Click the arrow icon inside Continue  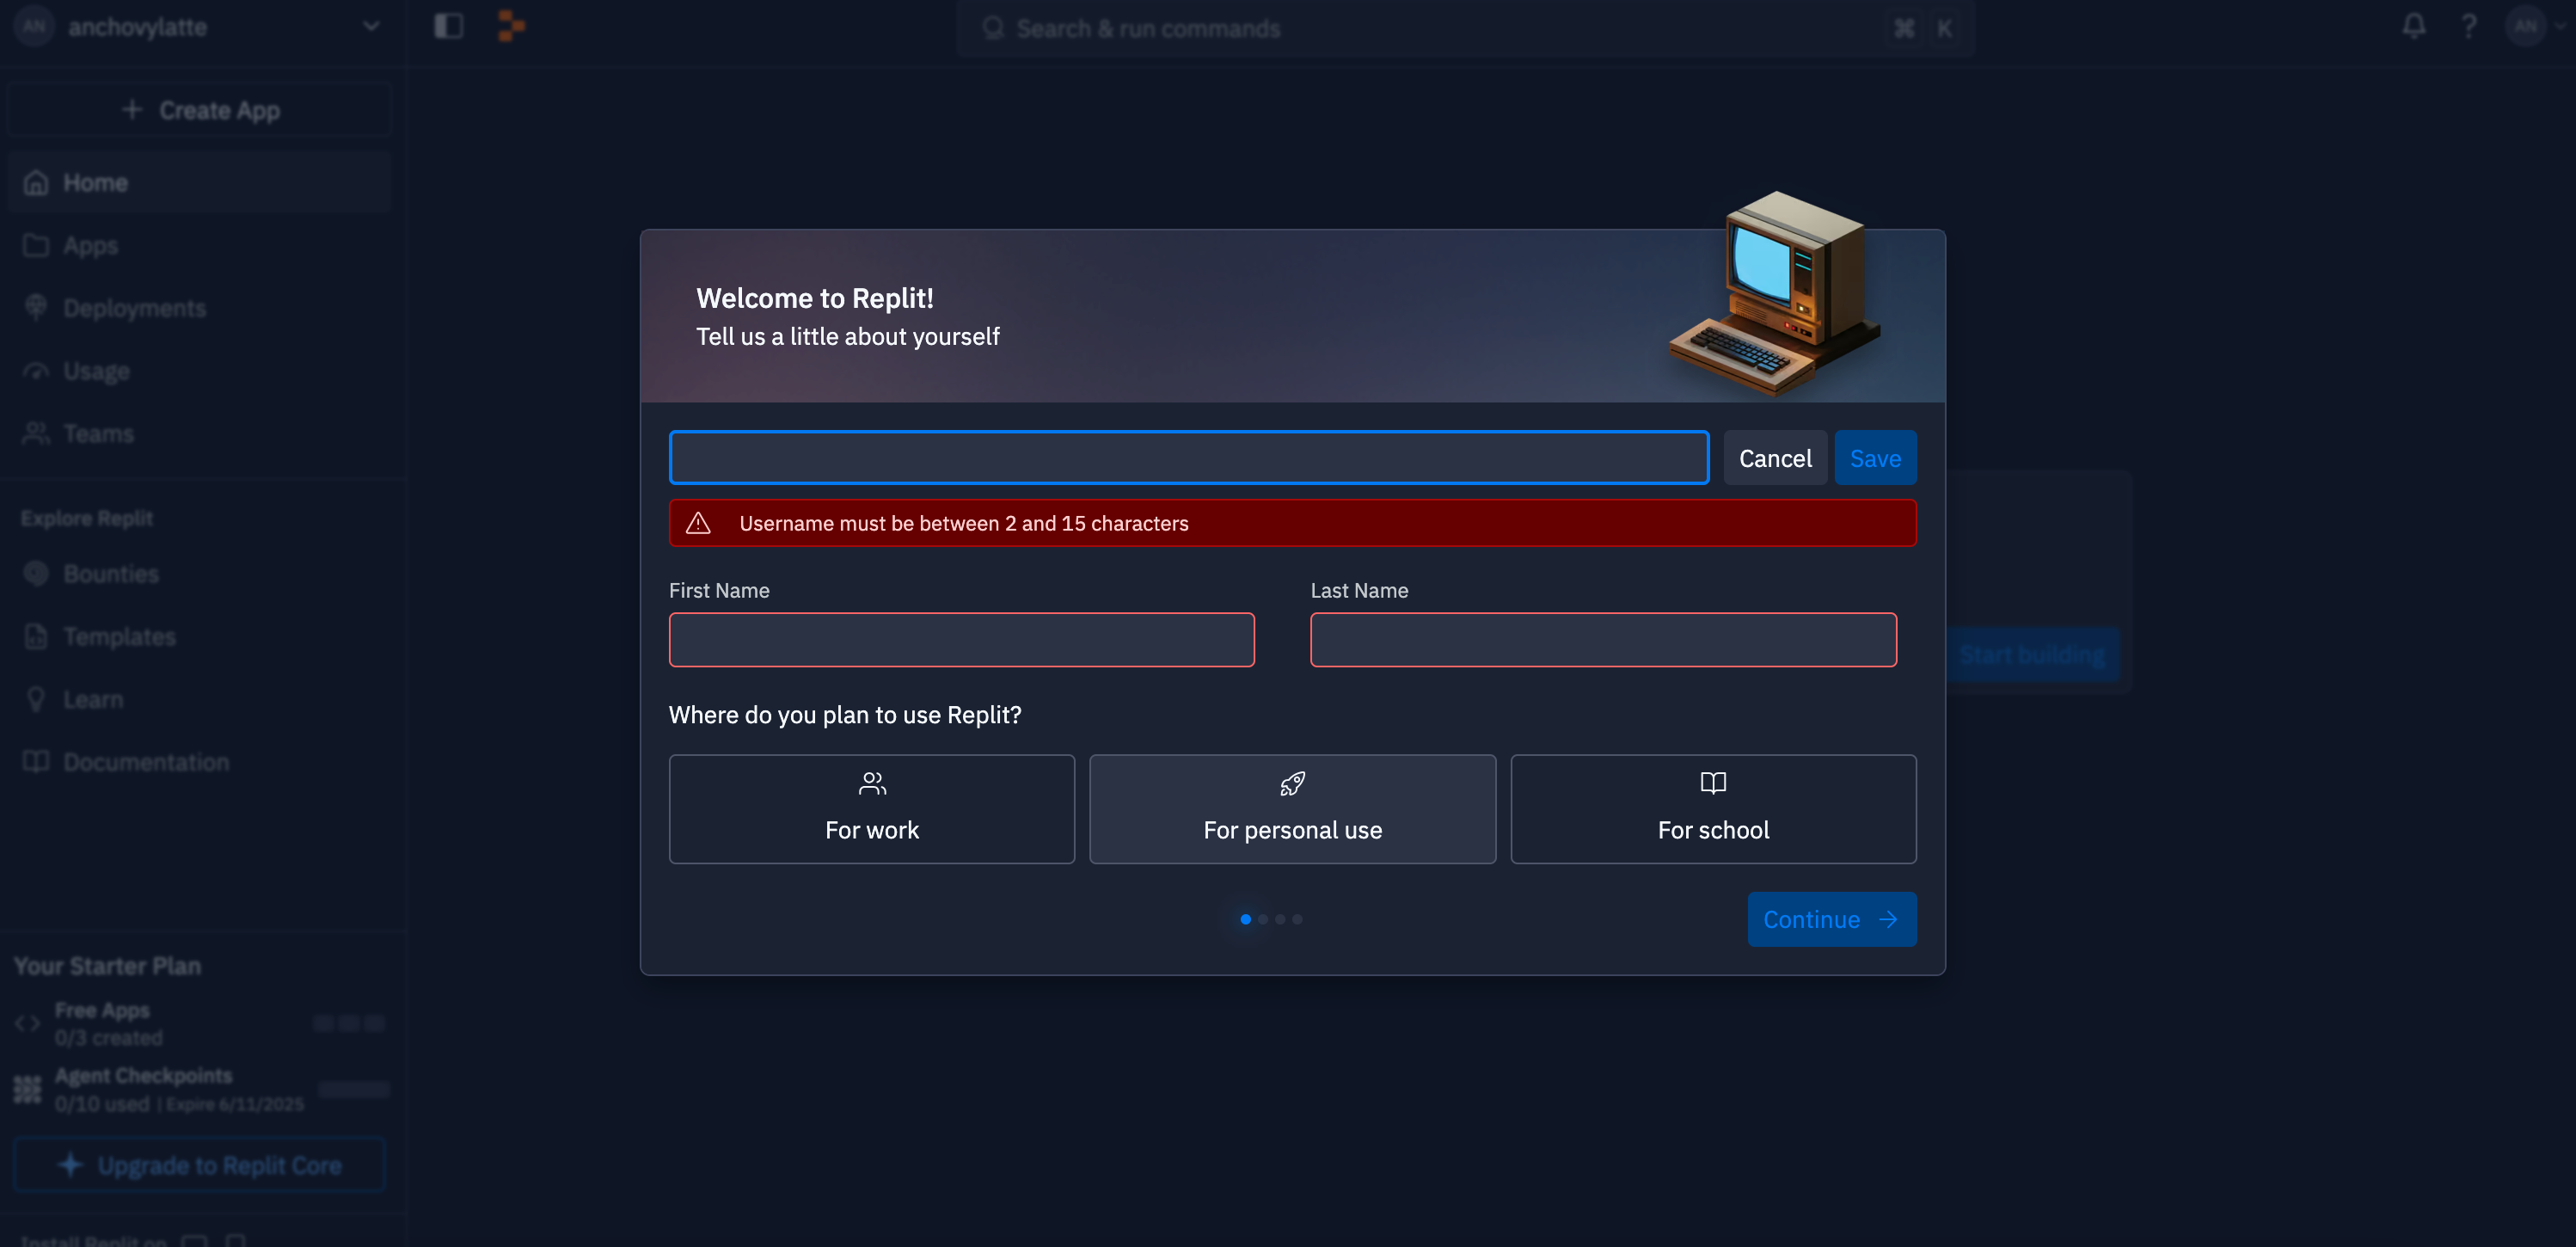[1888, 919]
